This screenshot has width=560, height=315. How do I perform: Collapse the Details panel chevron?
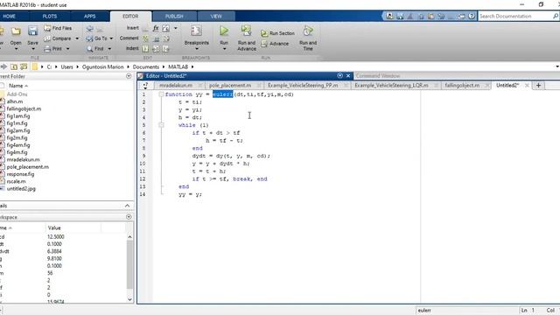[127, 206]
